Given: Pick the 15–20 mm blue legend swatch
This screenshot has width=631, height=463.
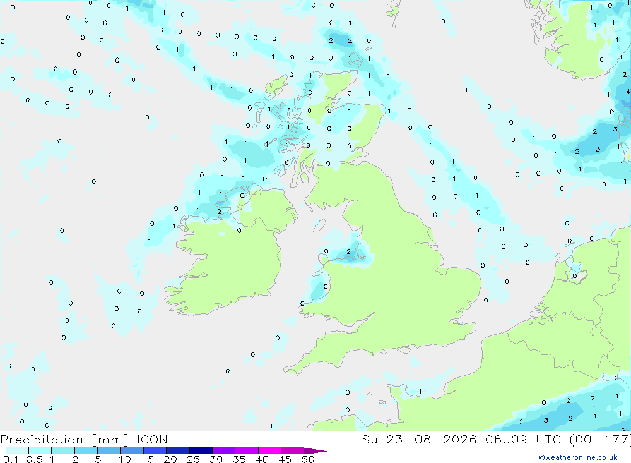Looking at the screenshot, I should [x=155, y=450].
